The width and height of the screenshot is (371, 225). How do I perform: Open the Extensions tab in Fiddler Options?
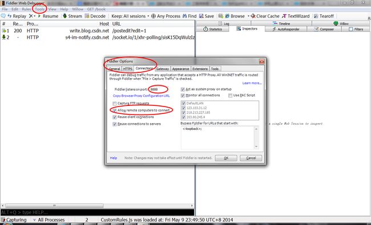point(200,69)
